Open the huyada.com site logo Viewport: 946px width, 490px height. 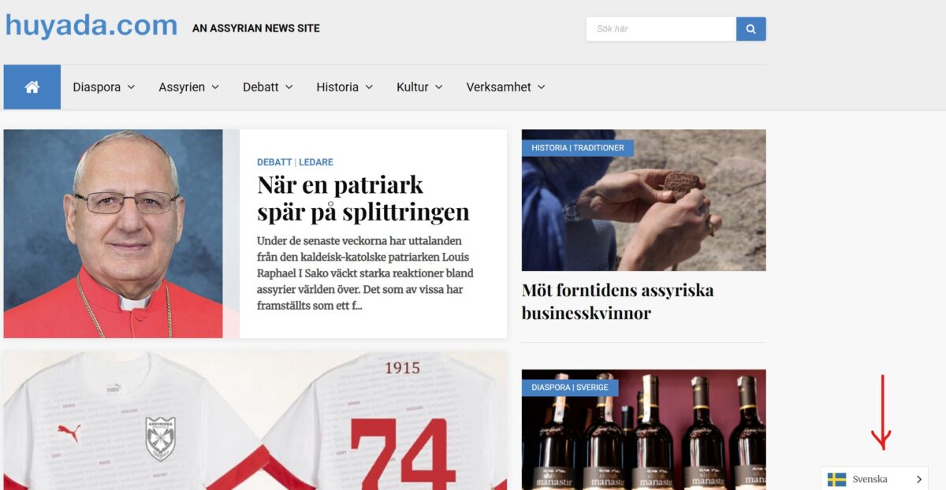[x=91, y=25]
